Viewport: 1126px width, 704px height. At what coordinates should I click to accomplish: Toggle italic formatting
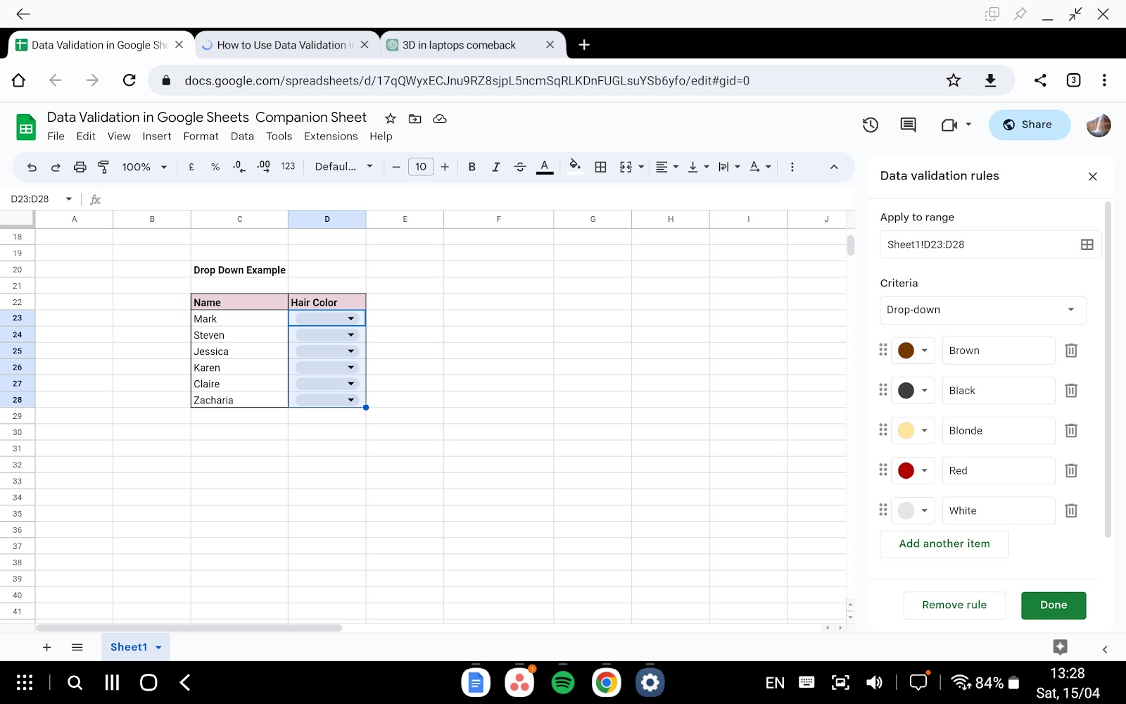pos(495,167)
